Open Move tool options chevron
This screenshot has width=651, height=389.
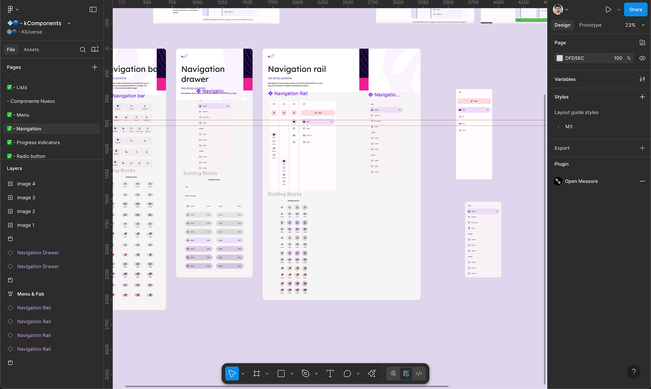pyautogui.click(x=243, y=374)
